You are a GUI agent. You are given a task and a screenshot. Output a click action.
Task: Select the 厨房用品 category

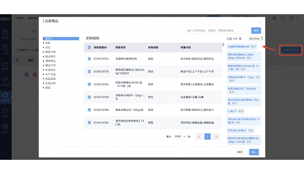click(50, 70)
